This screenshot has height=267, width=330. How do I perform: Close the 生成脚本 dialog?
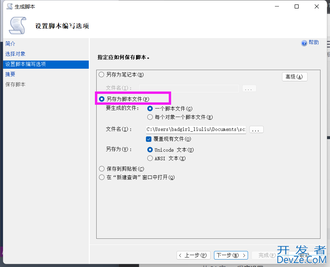coord(316,6)
